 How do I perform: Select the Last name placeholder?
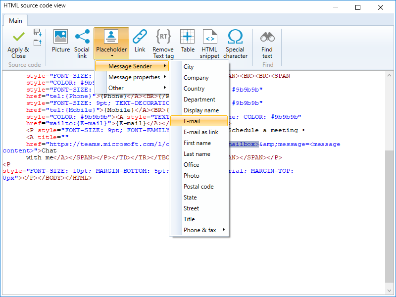click(199, 153)
